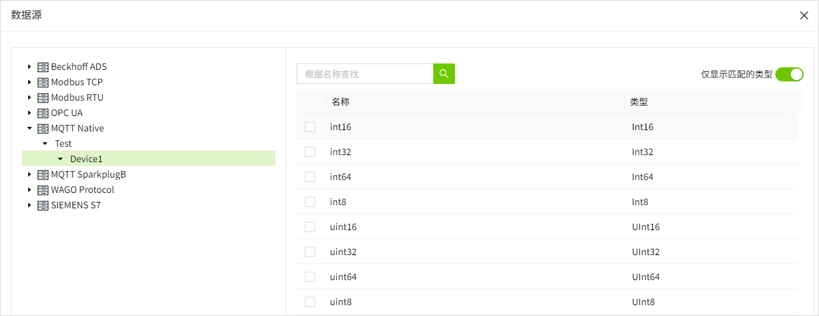Select the Test group tree item
Viewport: 819px width, 316px height.
(63, 144)
